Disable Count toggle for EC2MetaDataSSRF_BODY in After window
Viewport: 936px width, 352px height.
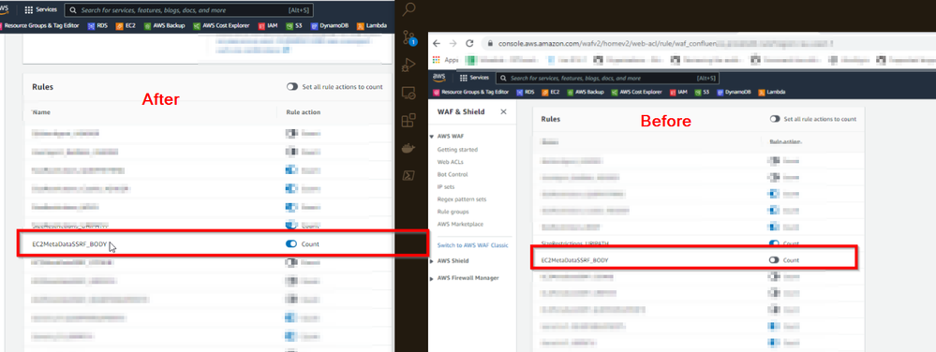(291, 244)
